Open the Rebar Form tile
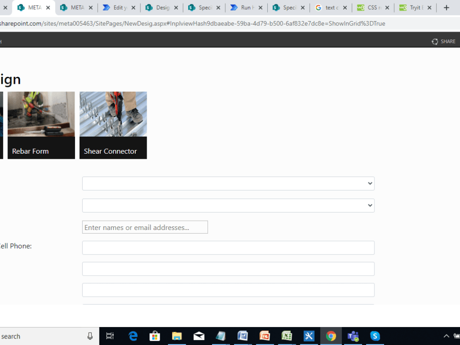 [x=41, y=125]
